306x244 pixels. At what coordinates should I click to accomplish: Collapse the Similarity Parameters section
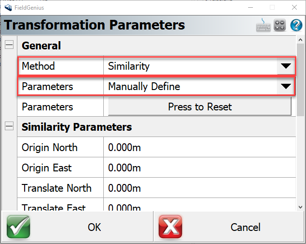pos(9,127)
